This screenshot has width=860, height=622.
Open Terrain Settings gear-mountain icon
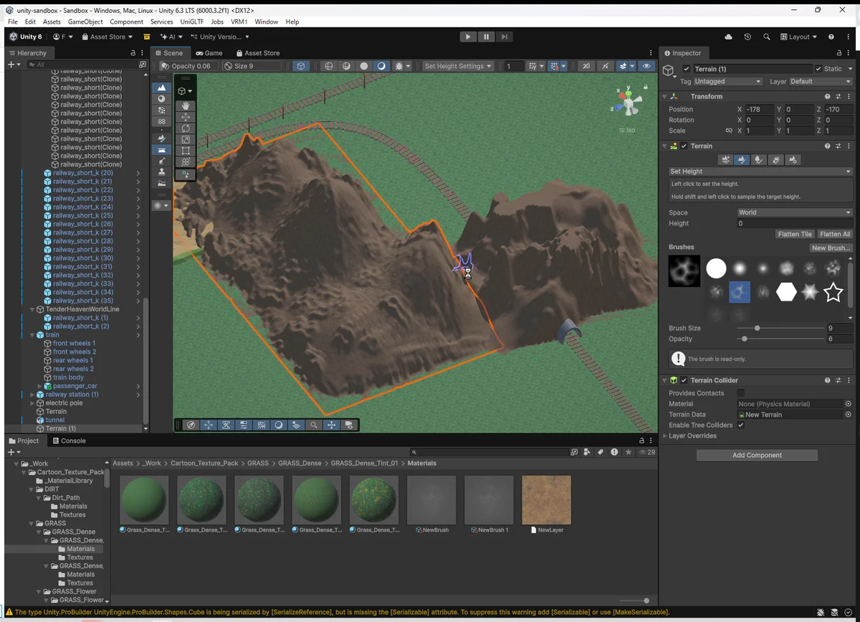793,160
